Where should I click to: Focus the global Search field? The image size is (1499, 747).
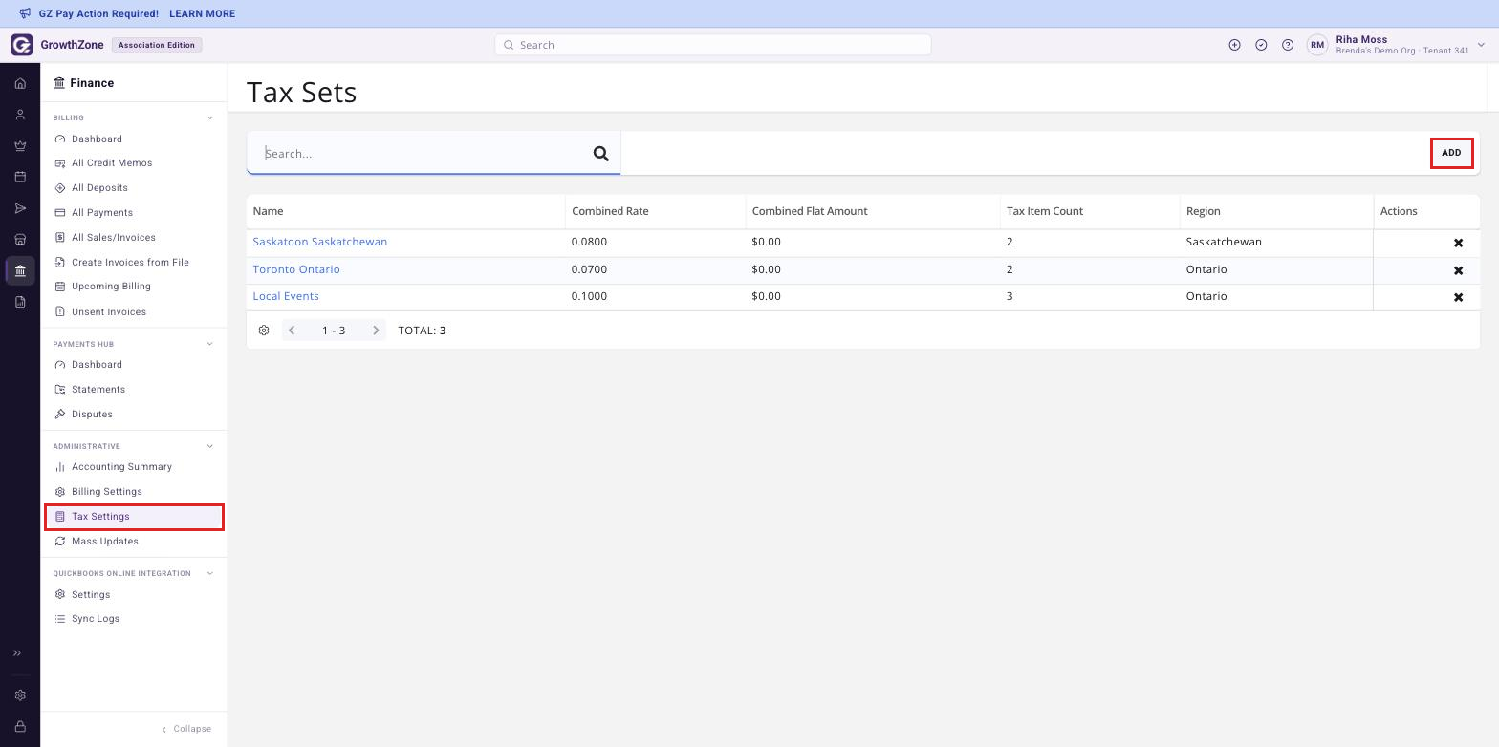[713, 45]
